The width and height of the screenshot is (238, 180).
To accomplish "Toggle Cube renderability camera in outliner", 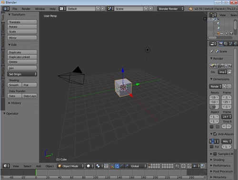I will point(231,33).
